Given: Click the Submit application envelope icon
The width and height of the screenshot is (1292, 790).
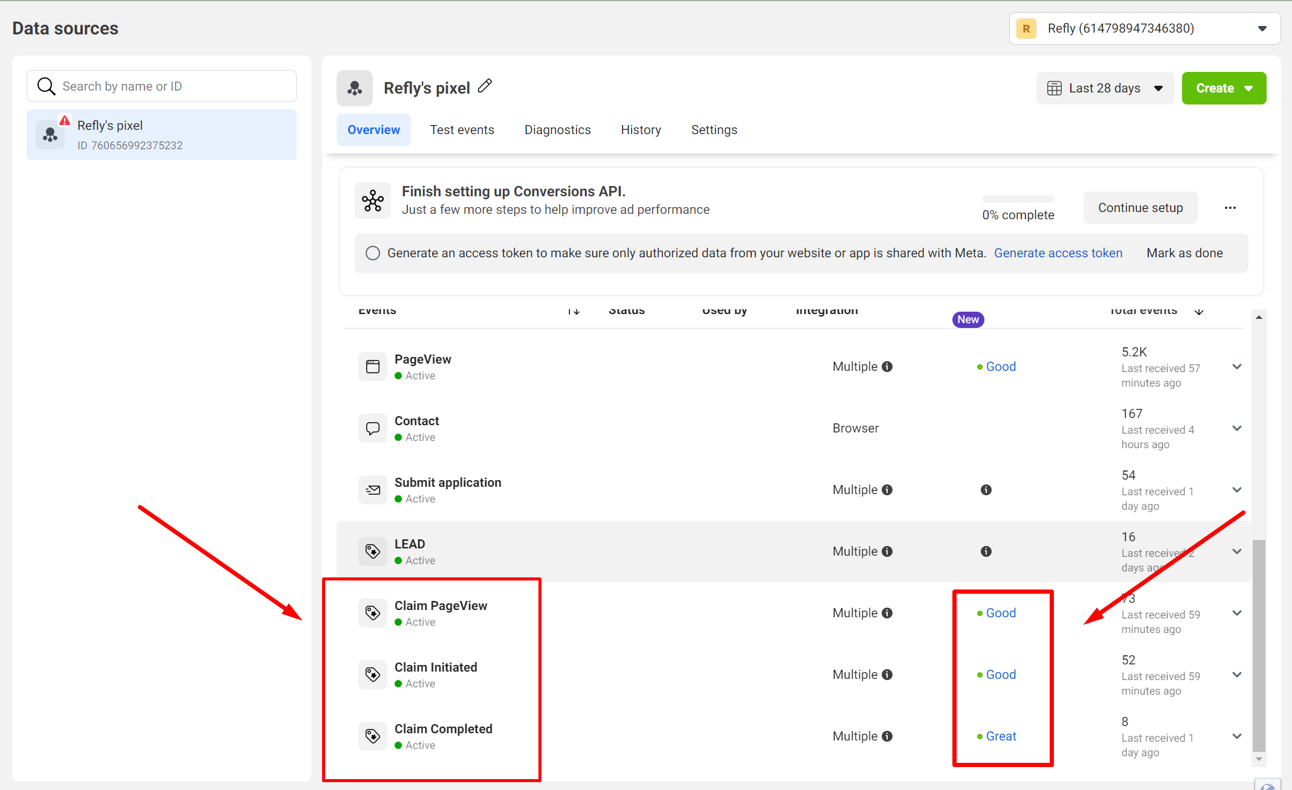Looking at the screenshot, I should coord(373,490).
